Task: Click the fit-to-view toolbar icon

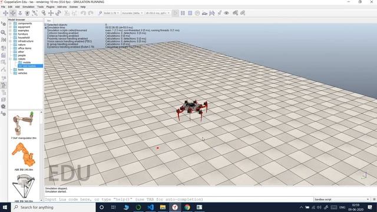Action: coord(35,13)
